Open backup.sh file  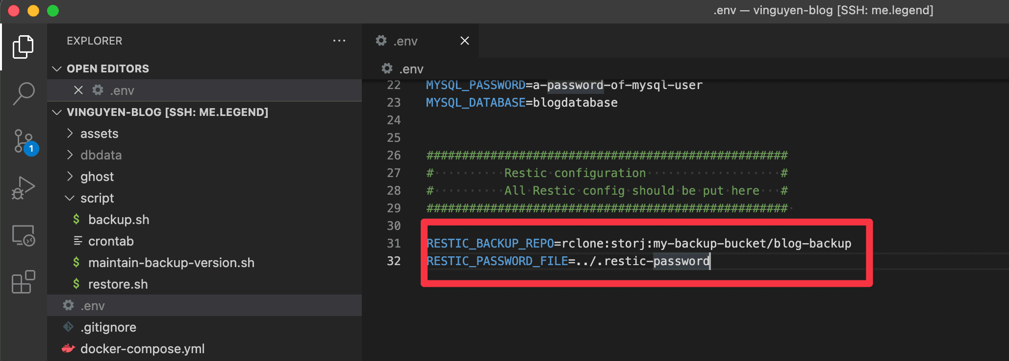[x=118, y=220]
